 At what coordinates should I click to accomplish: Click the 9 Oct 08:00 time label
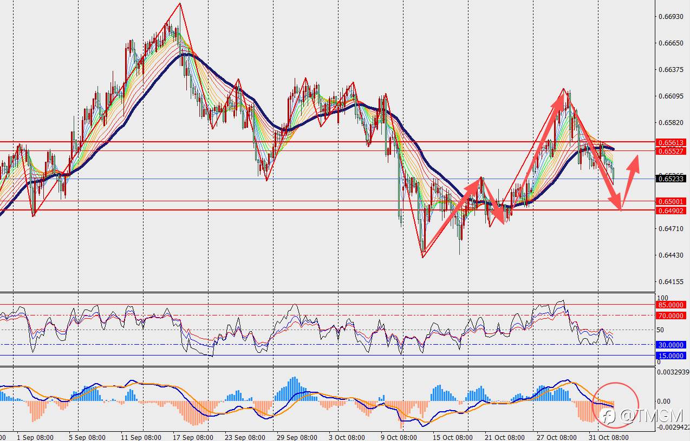(399, 437)
